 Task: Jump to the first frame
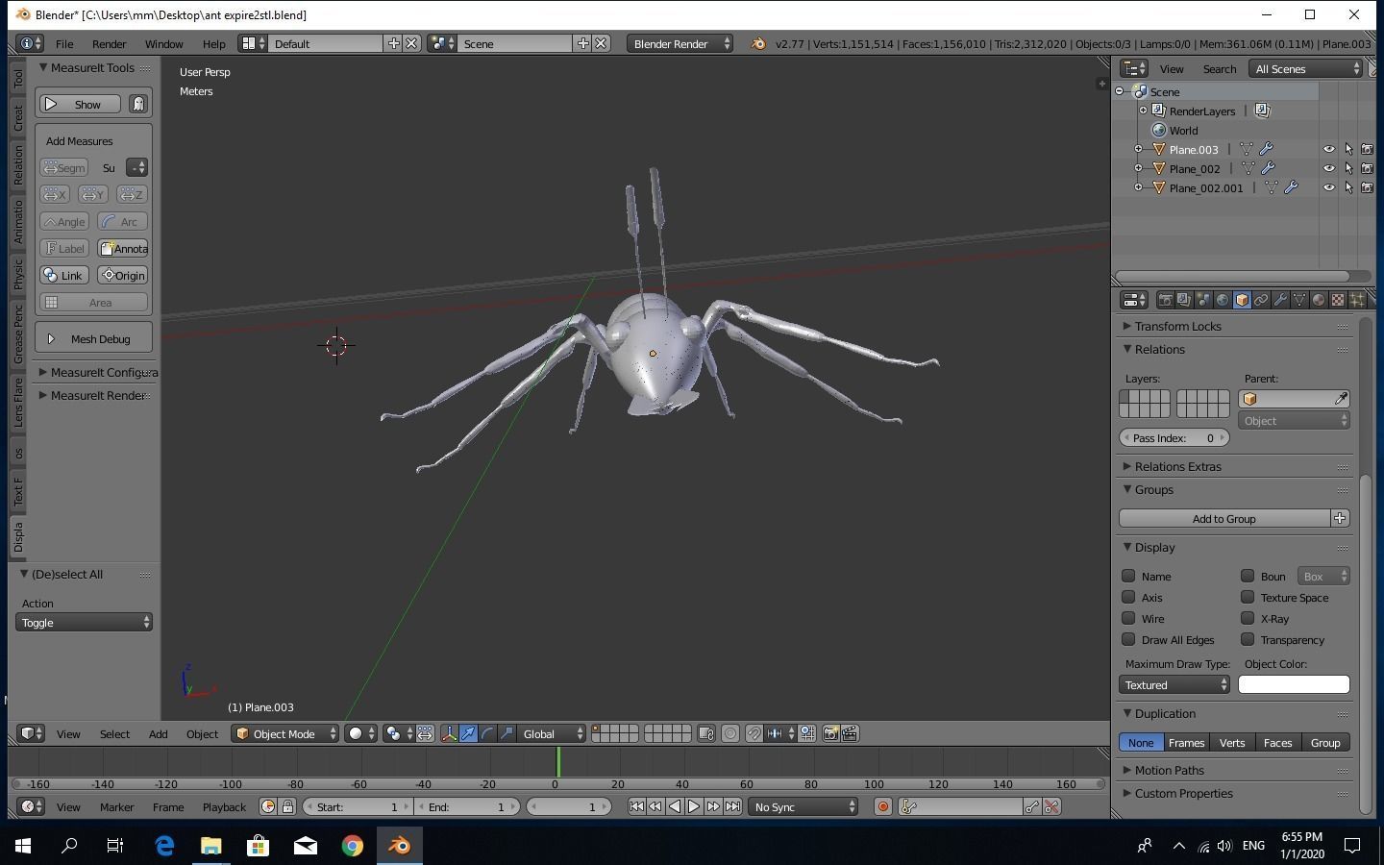636,807
